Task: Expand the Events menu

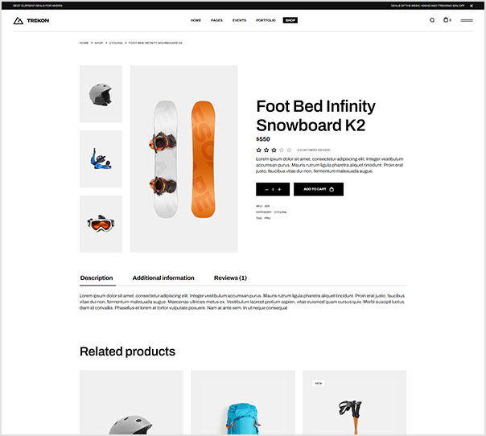Action: coord(239,20)
